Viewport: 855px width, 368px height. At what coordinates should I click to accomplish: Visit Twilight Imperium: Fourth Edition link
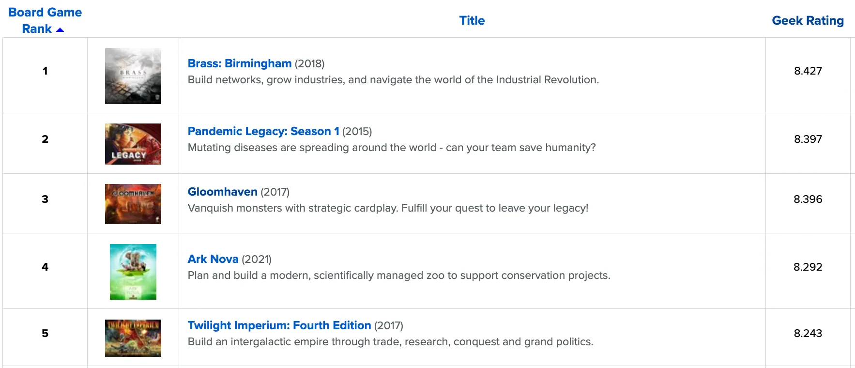[279, 325]
